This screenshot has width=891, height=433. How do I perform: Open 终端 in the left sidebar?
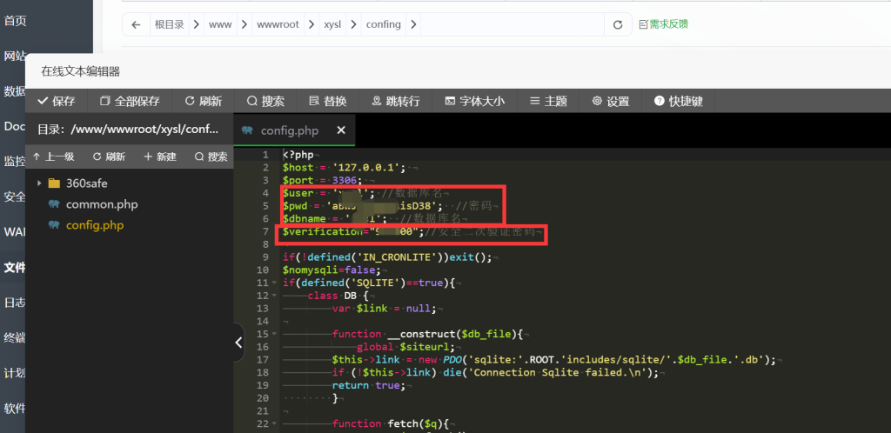[x=14, y=337]
